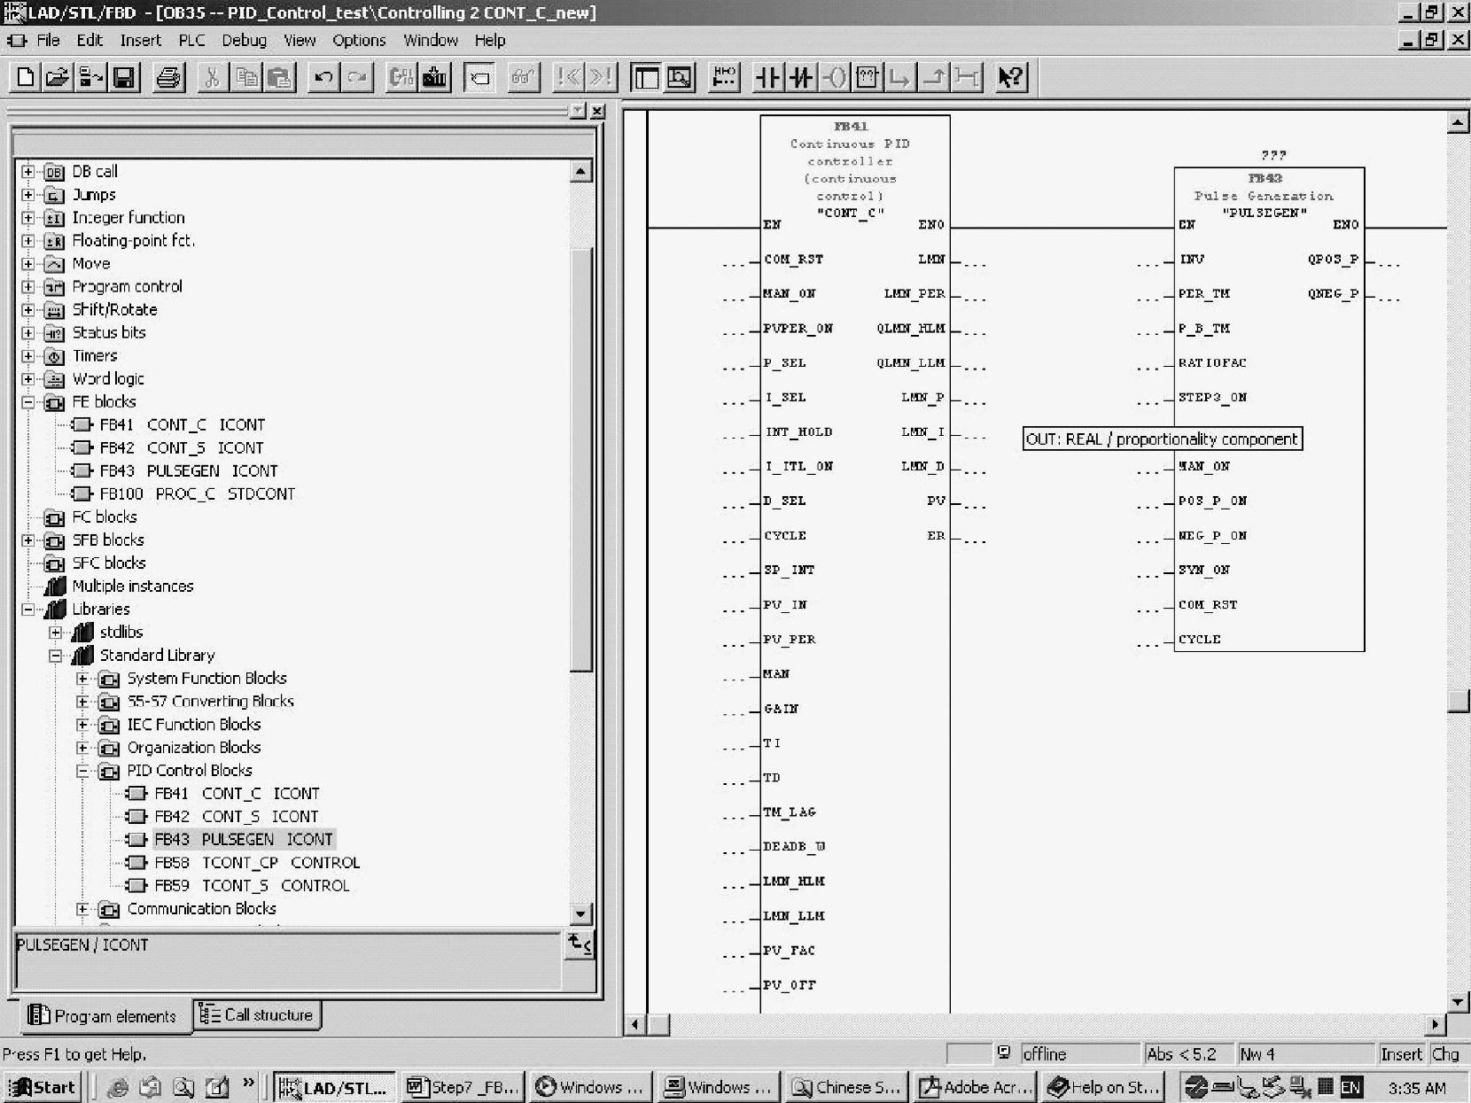Toggle the program elements overview button
Viewport: 1471px width, 1103px height.
646,78
